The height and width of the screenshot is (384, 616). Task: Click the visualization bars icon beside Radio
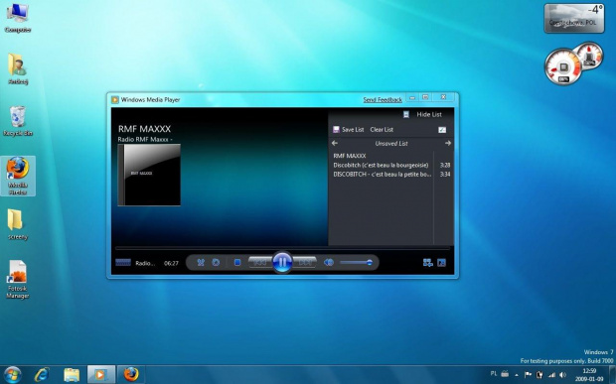(123, 262)
